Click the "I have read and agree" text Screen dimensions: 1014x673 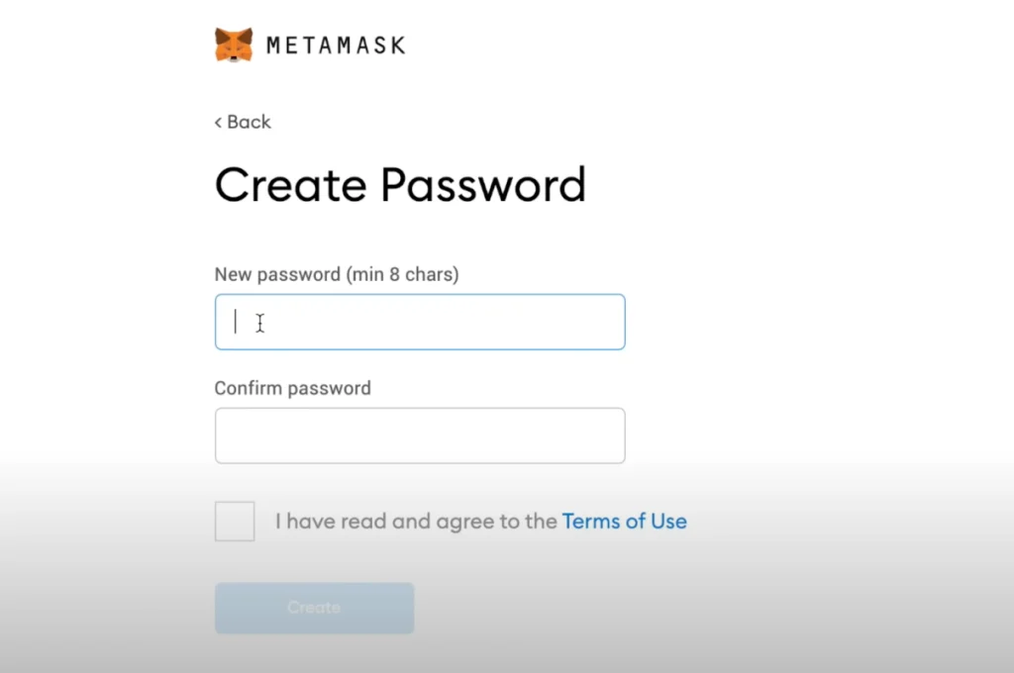point(416,522)
